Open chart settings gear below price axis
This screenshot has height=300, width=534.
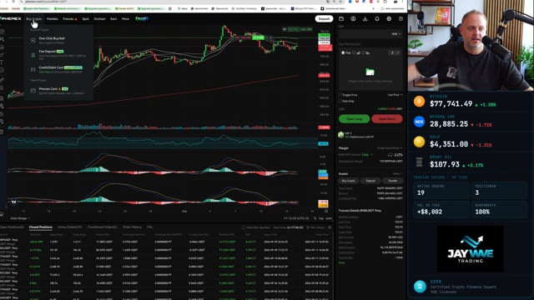pyautogui.click(x=326, y=211)
